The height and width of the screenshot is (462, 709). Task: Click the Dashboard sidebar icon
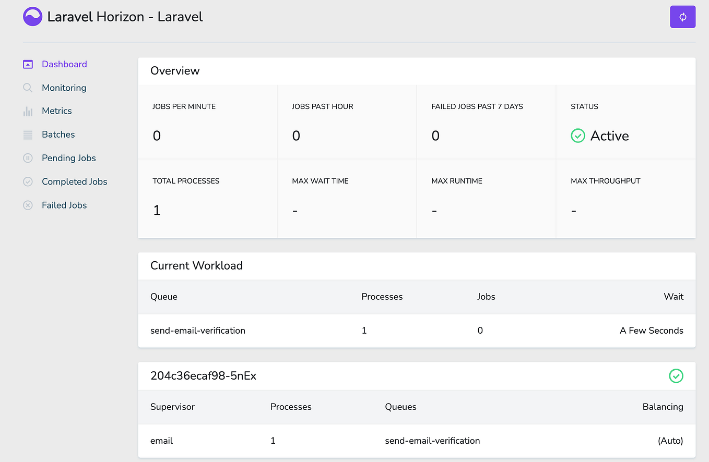[28, 64]
